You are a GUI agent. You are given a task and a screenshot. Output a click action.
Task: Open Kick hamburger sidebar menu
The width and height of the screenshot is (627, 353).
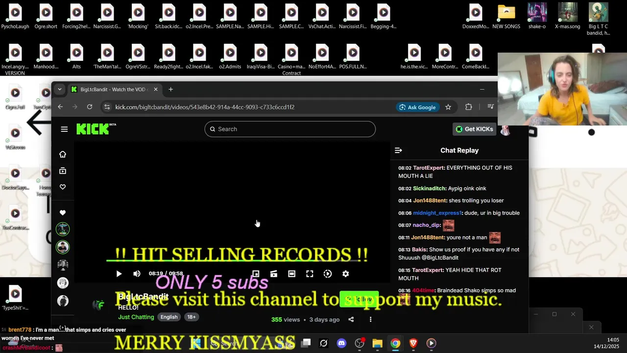point(64,129)
